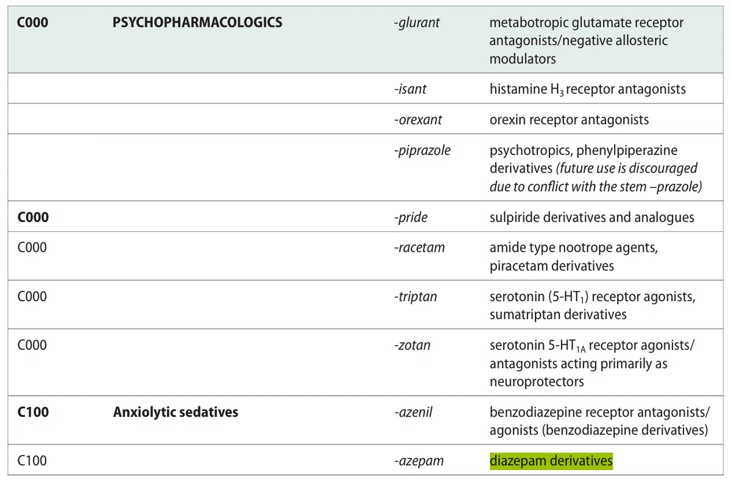Click the '-glurant' stem entry
The height and width of the screenshot is (481, 731).
(417, 23)
